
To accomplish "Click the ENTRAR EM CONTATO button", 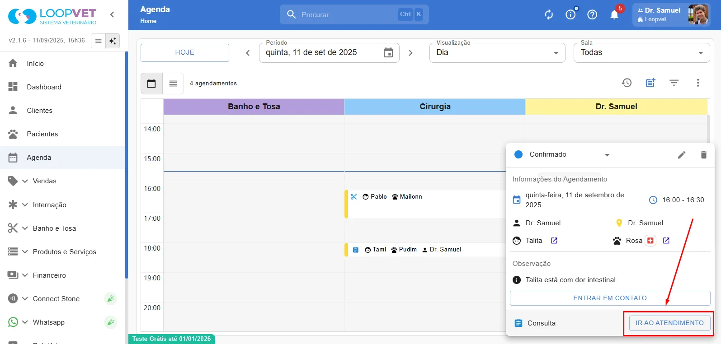I will coord(610,298).
